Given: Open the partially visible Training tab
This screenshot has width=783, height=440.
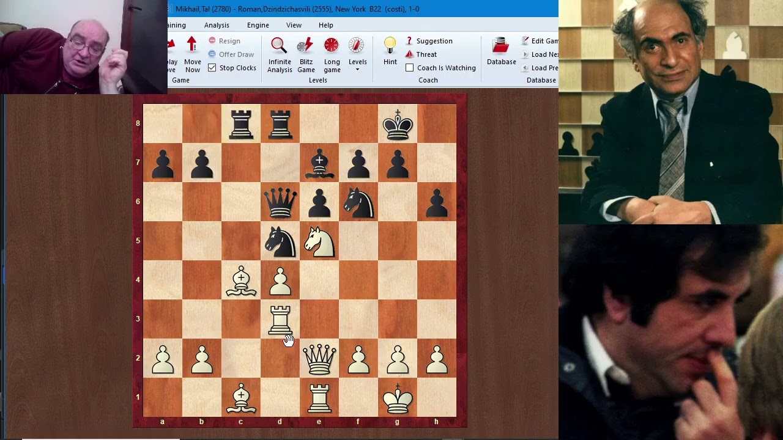Looking at the screenshot, I should click(177, 25).
